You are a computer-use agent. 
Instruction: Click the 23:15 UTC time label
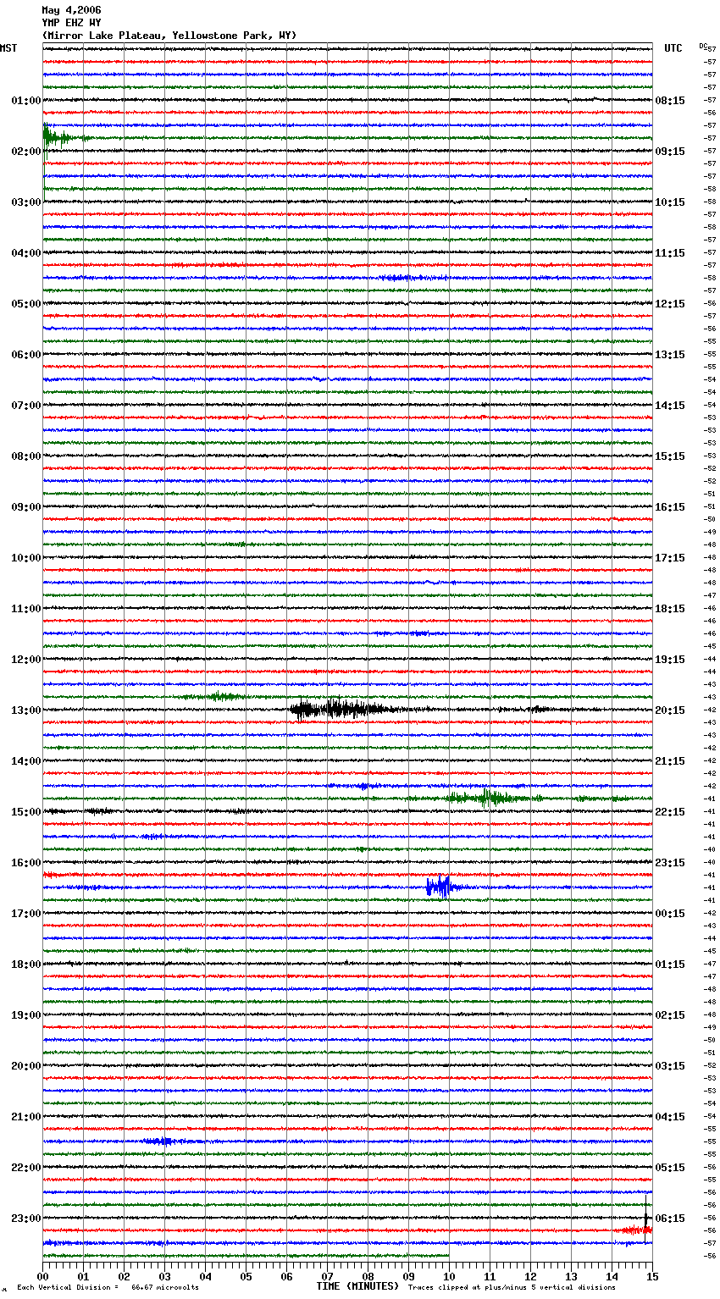pyautogui.click(x=670, y=863)
